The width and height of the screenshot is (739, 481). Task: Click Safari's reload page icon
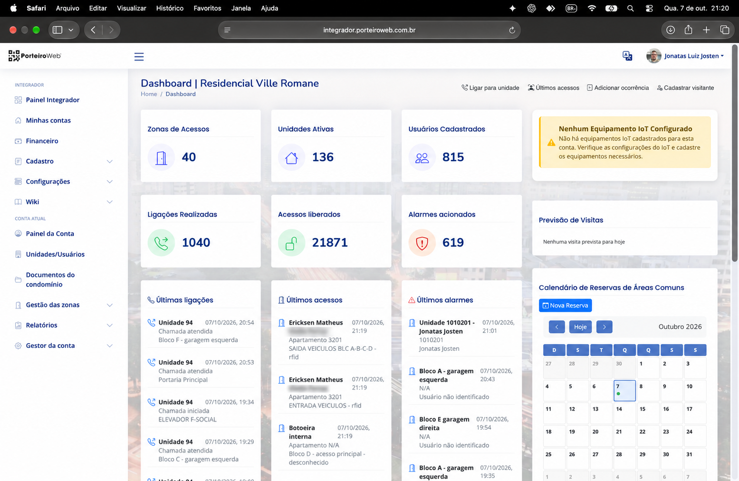point(512,30)
